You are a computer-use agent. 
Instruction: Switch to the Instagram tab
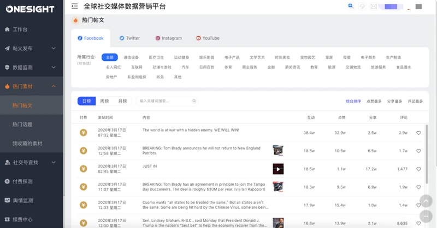pyautogui.click(x=169, y=38)
